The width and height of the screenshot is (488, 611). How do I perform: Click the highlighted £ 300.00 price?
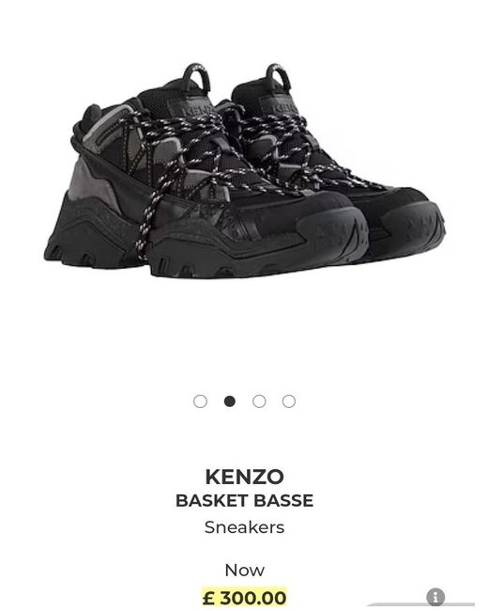click(244, 597)
